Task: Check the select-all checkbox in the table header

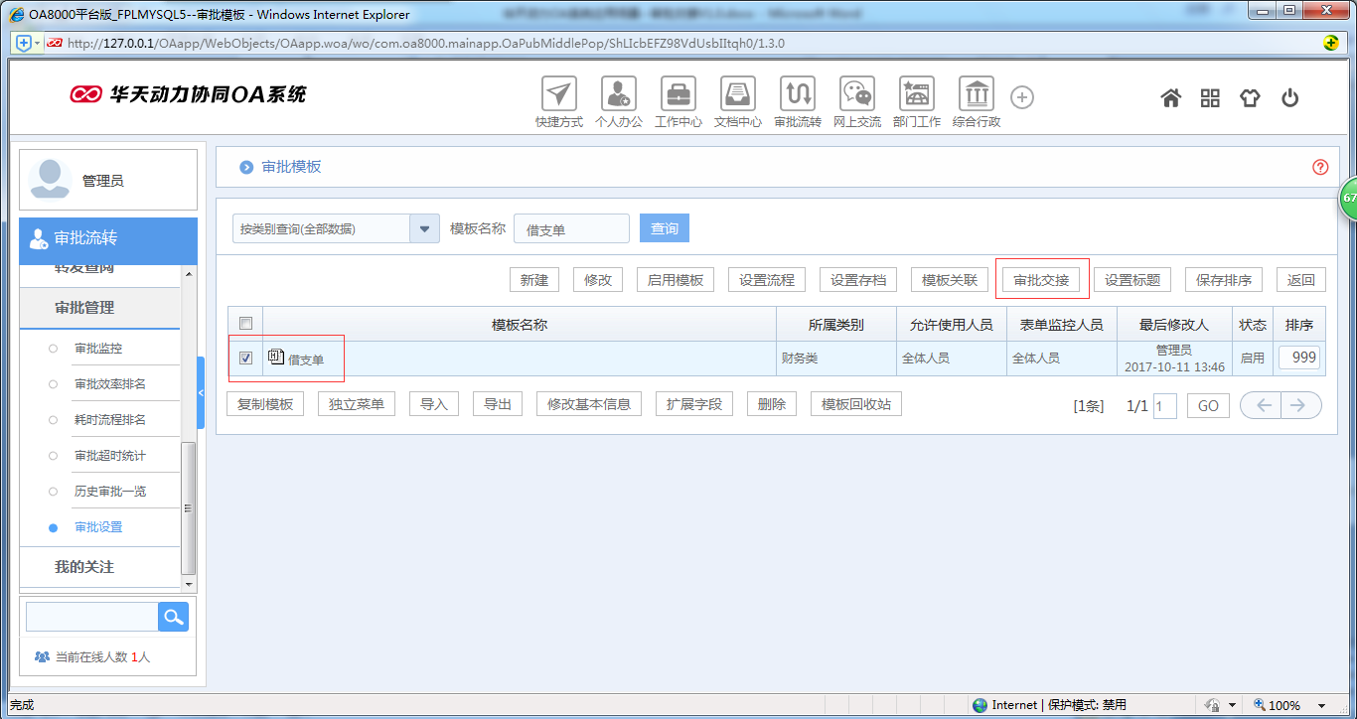Action: click(244, 322)
